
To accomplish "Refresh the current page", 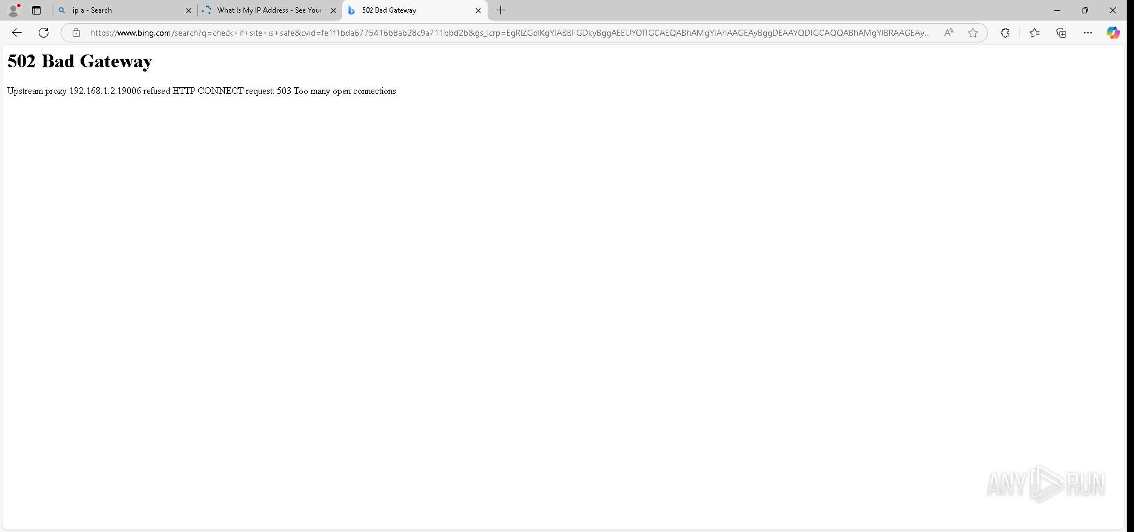I will 44,33.
